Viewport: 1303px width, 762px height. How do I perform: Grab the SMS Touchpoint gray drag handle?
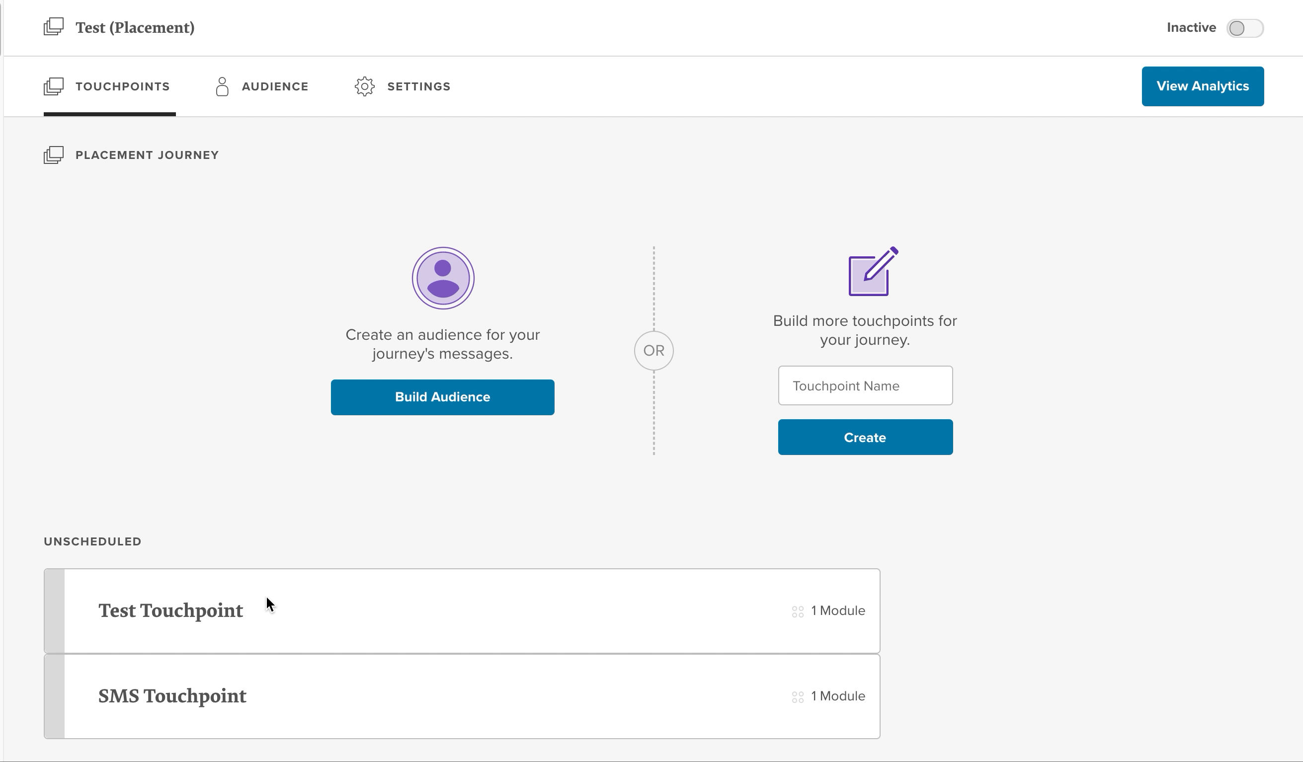pyautogui.click(x=54, y=696)
